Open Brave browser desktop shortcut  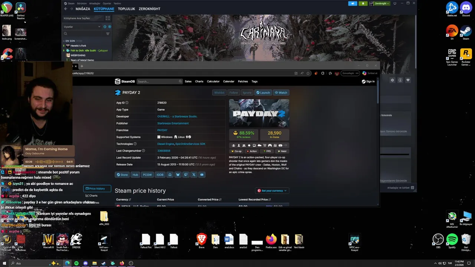202,241
